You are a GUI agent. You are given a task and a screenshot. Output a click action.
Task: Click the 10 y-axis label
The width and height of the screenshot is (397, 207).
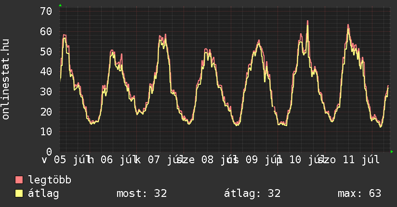point(46,131)
